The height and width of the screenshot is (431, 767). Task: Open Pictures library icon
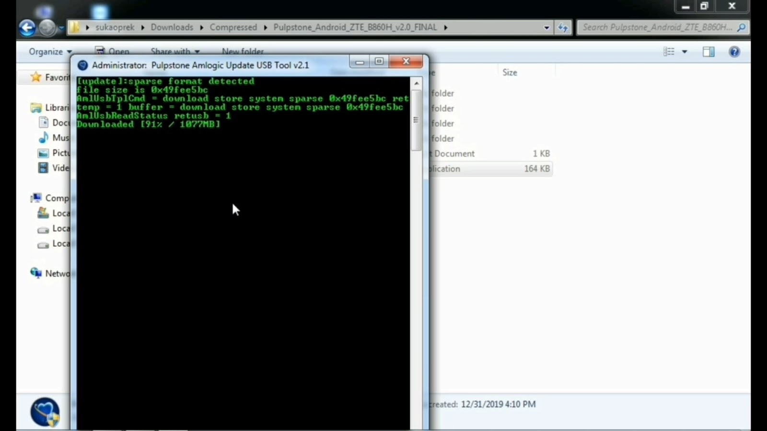43,153
